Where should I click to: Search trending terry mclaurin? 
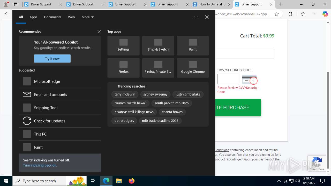pos(125,95)
